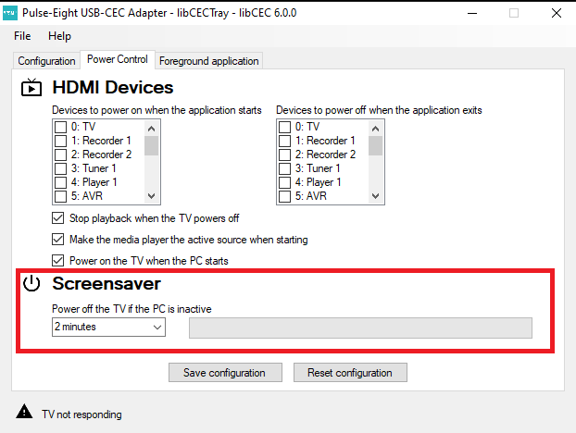The width and height of the screenshot is (576, 433).
Task: Click Save configuration button
Action: [225, 373]
